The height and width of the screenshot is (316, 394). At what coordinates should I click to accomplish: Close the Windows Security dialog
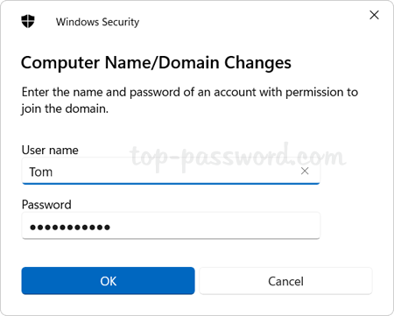pos(374,15)
